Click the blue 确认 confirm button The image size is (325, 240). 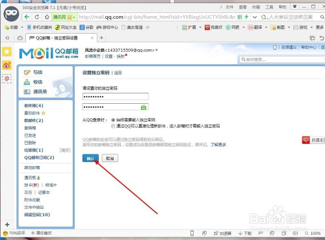(x=90, y=158)
